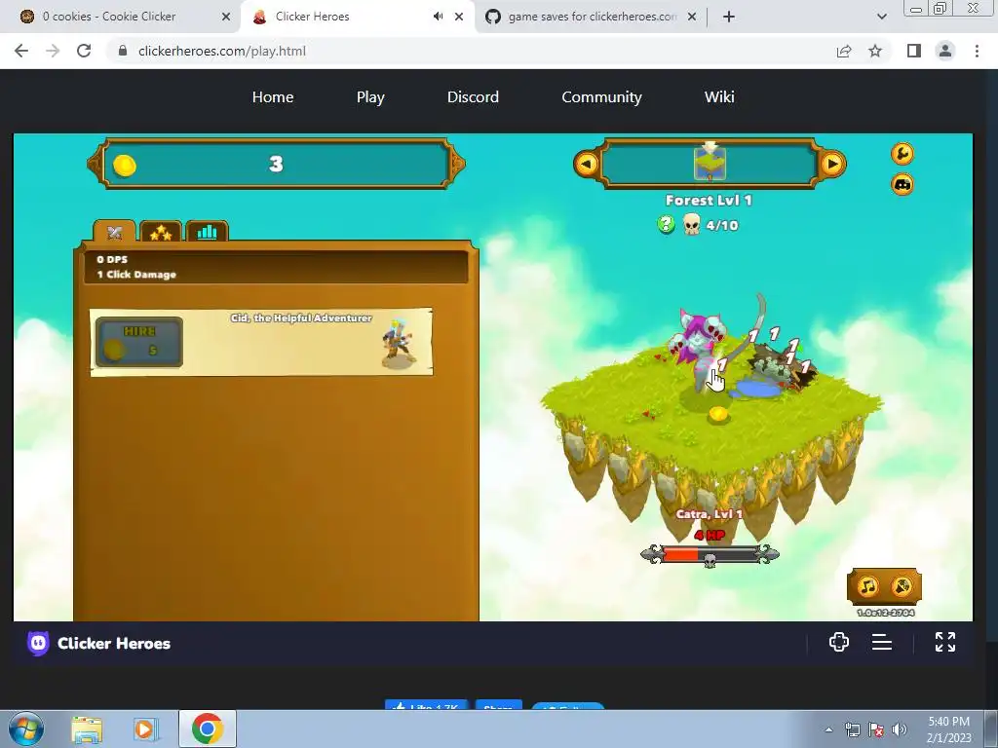998x748 pixels.
Task: Collect the gold coin on the grass
Action: (x=718, y=414)
